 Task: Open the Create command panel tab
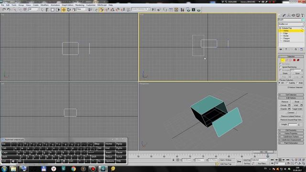point(280,15)
